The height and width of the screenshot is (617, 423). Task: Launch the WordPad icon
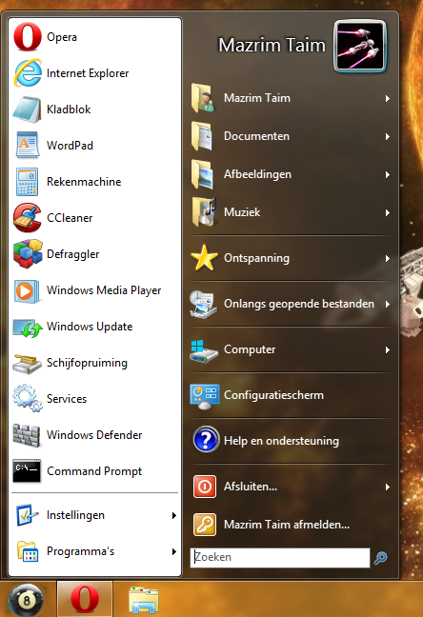pyautogui.click(x=28, y=145)
